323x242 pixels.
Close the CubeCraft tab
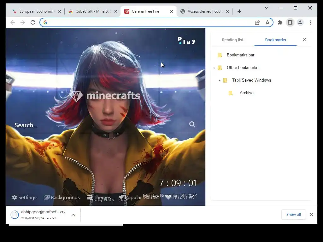(116, 12)
